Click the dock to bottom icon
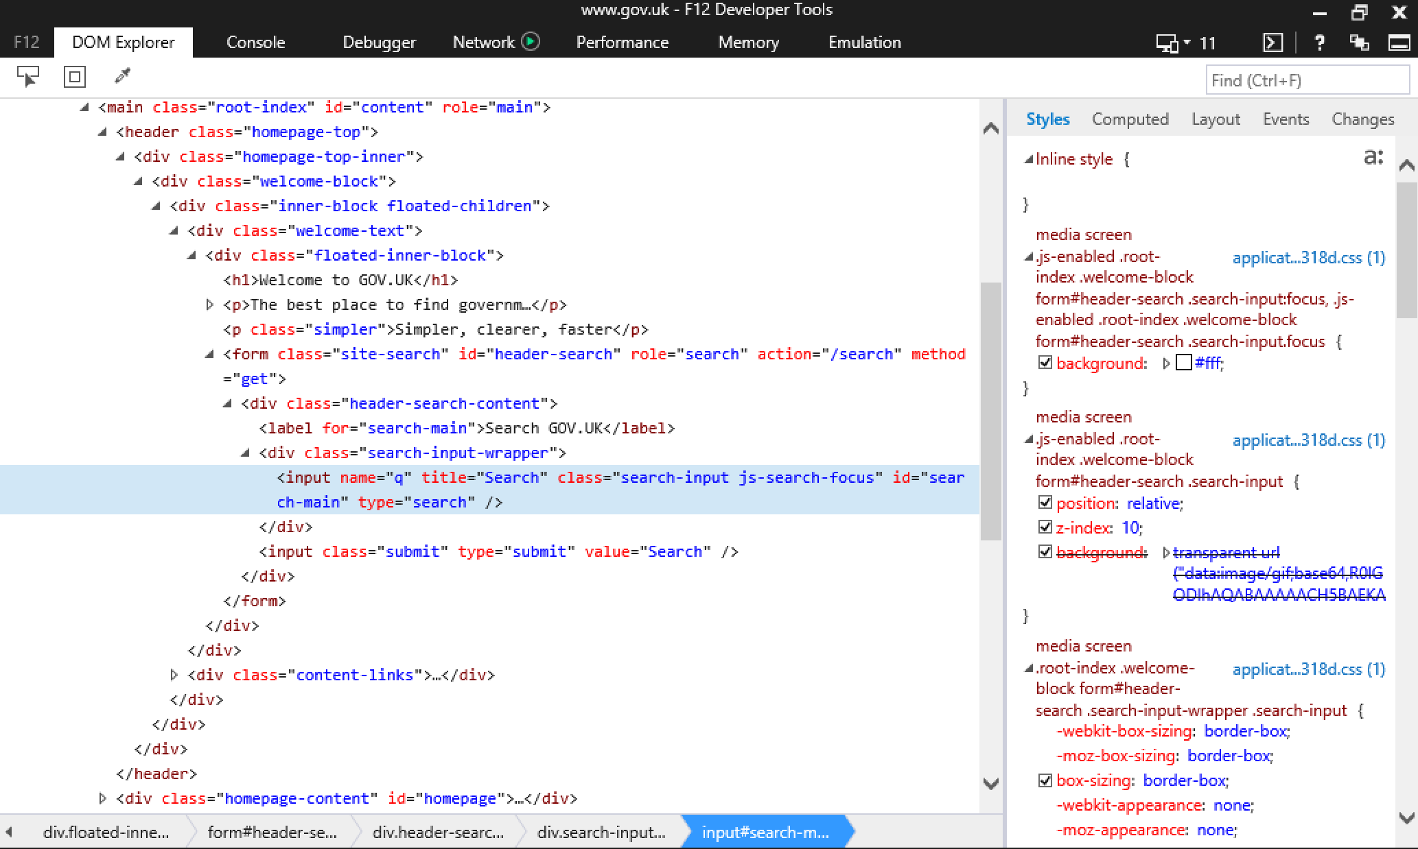The image size is (1418, 849). (1399, 43)
